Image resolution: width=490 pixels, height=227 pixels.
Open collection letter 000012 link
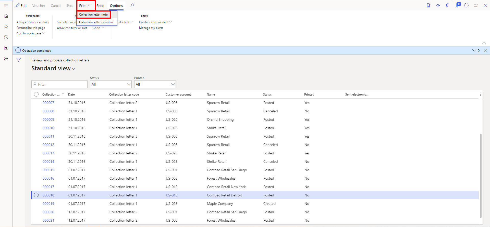coord(48,145)
